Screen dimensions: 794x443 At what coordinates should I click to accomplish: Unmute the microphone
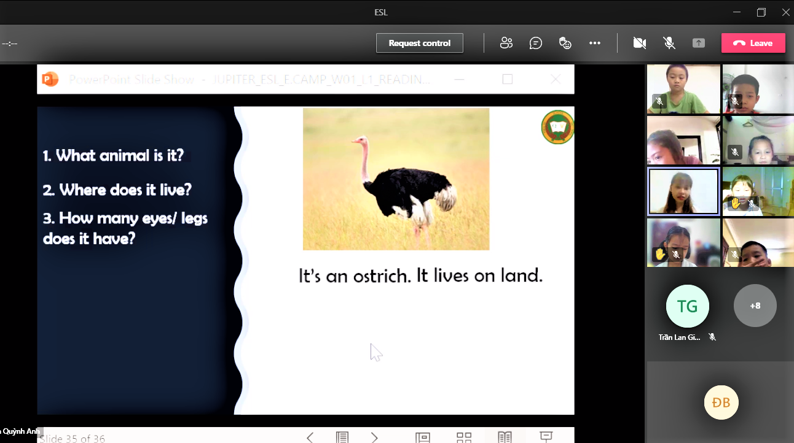tap(669, 43)
